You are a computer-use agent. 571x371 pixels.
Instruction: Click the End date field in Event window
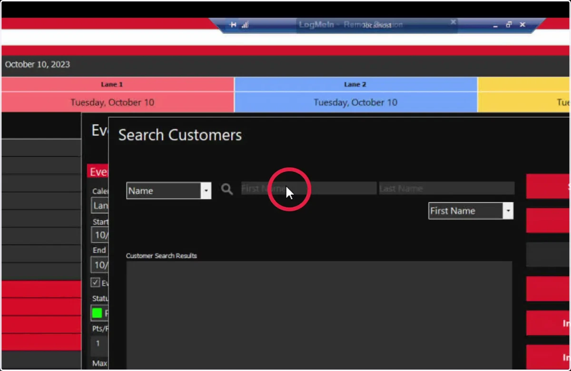click(100, 264)
